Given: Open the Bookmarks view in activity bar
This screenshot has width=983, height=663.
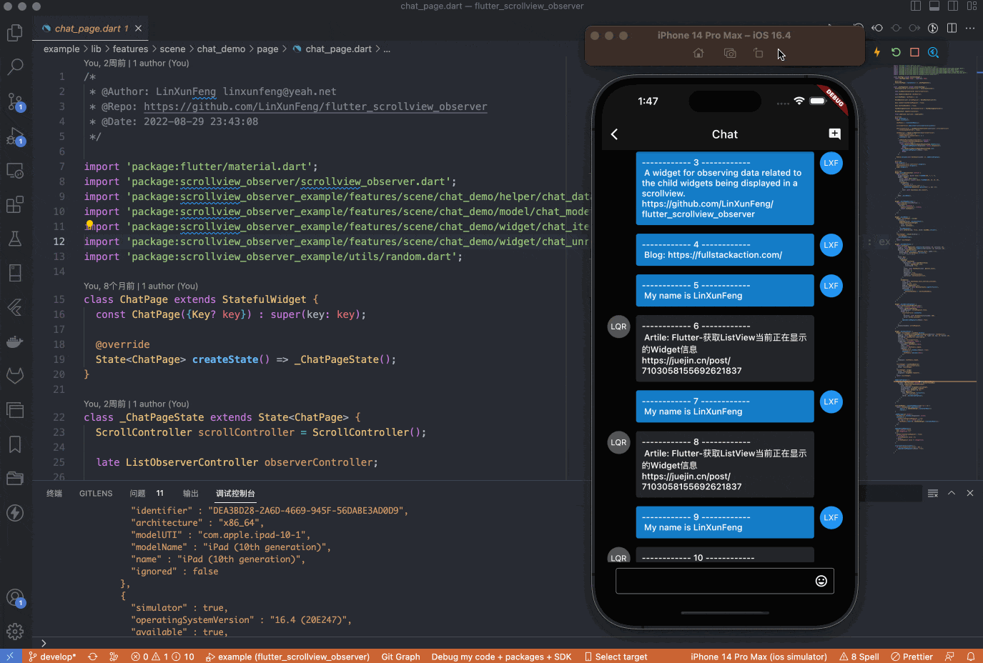Looking at the screenshot, I should [15, 444].
